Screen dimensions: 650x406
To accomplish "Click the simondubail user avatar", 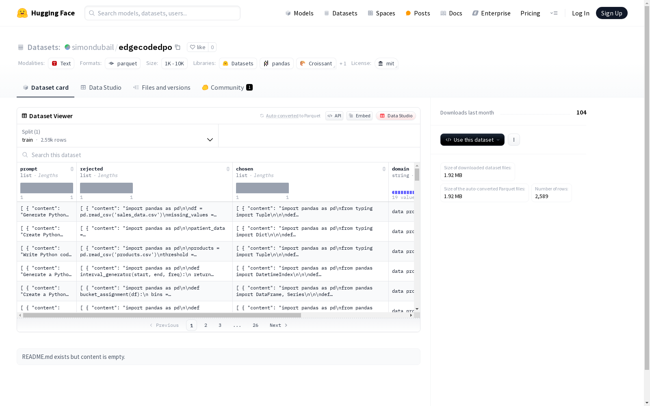I will tap(67, 47).
